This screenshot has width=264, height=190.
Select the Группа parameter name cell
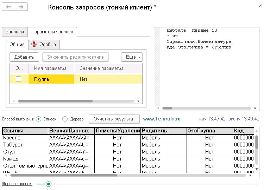(51, 79)
